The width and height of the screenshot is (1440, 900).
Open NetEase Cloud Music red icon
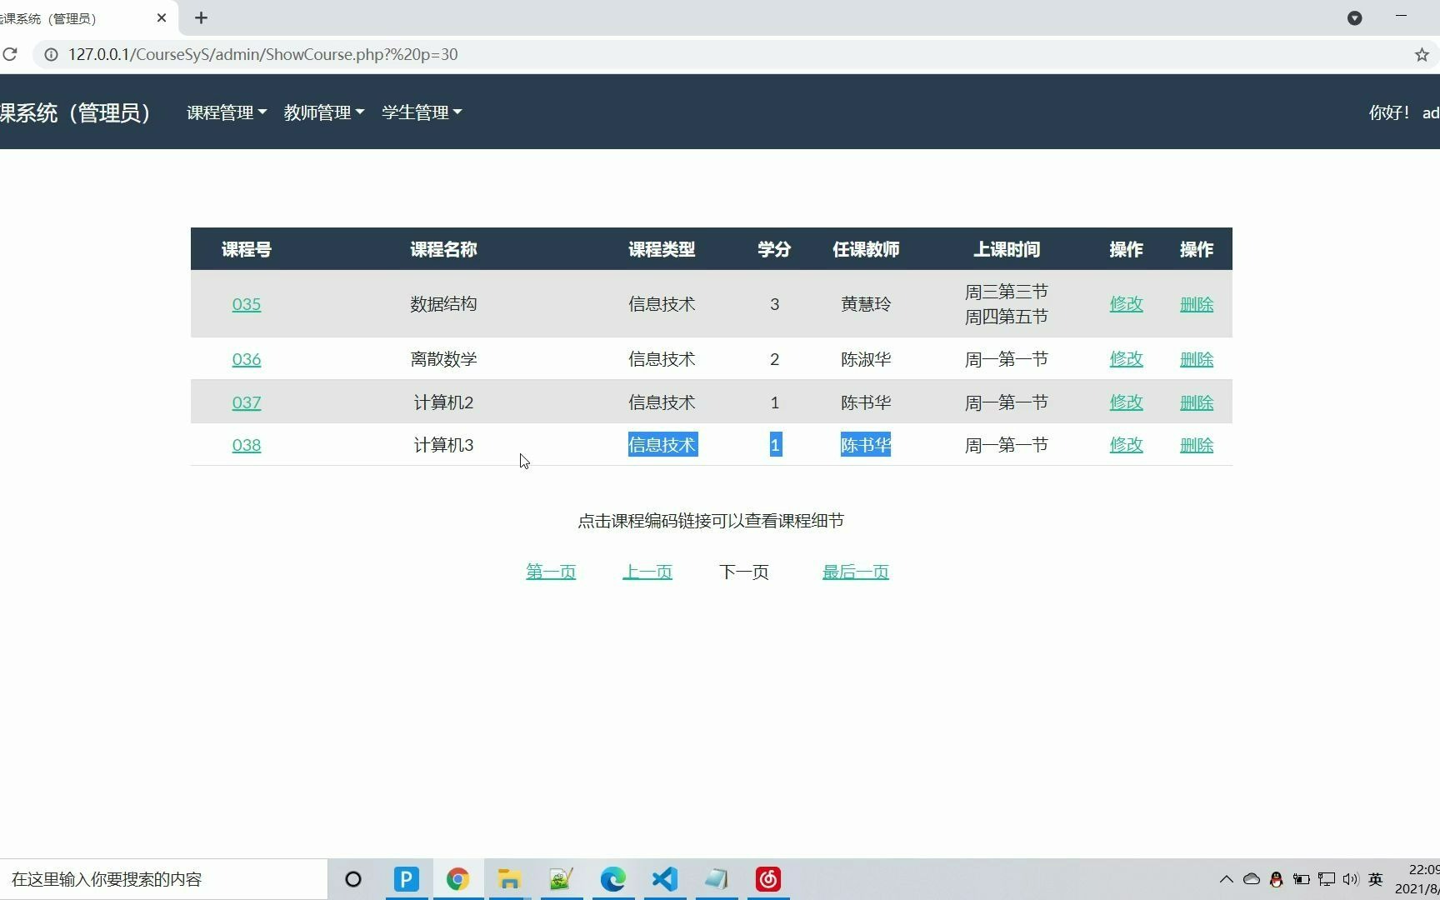tap(767, 879)
